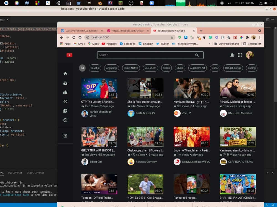Viewport: 277px width, 207px height.
Task: Expand hidden bookmarks chevron
Action: 209,44
